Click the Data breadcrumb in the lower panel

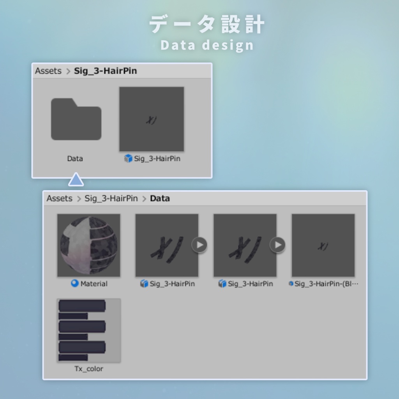pos(160,198)
